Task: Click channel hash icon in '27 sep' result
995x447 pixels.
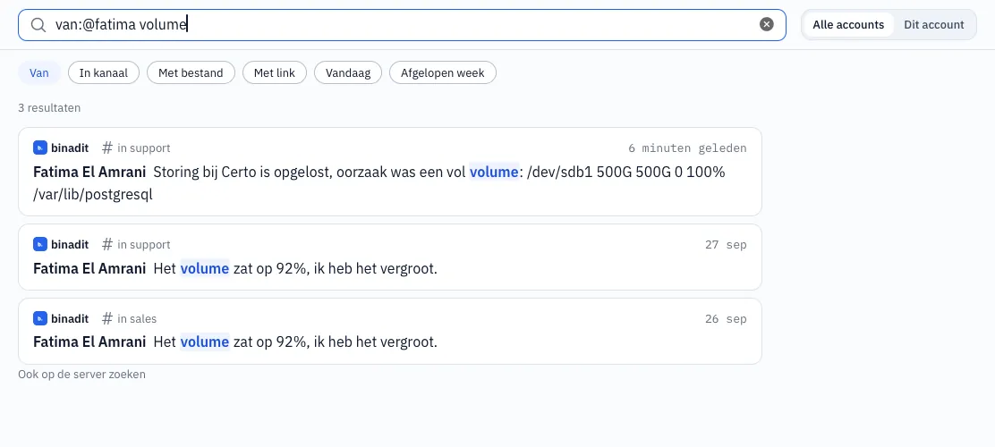Action: 107,244
